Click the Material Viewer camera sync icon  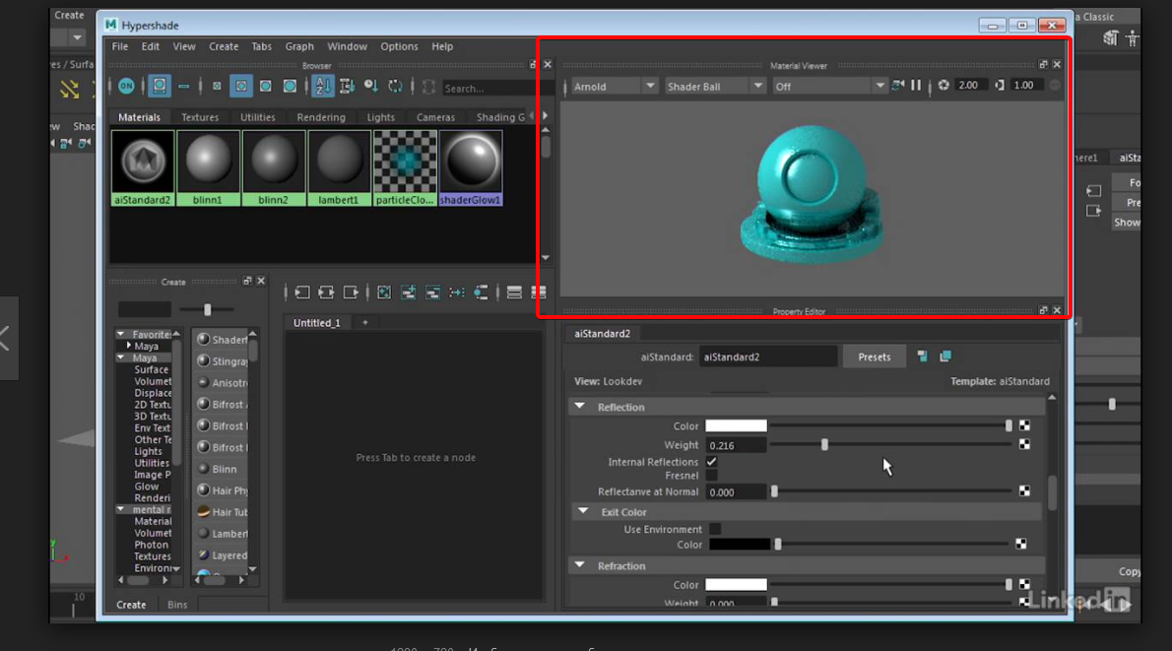[897, 86]
